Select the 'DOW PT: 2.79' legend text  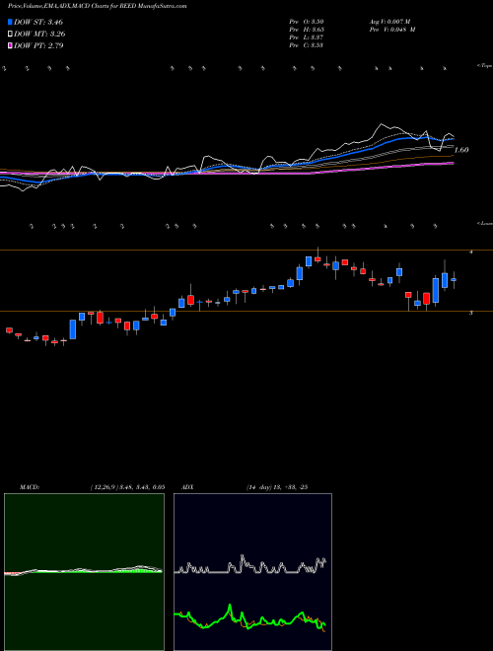[38, 46]
